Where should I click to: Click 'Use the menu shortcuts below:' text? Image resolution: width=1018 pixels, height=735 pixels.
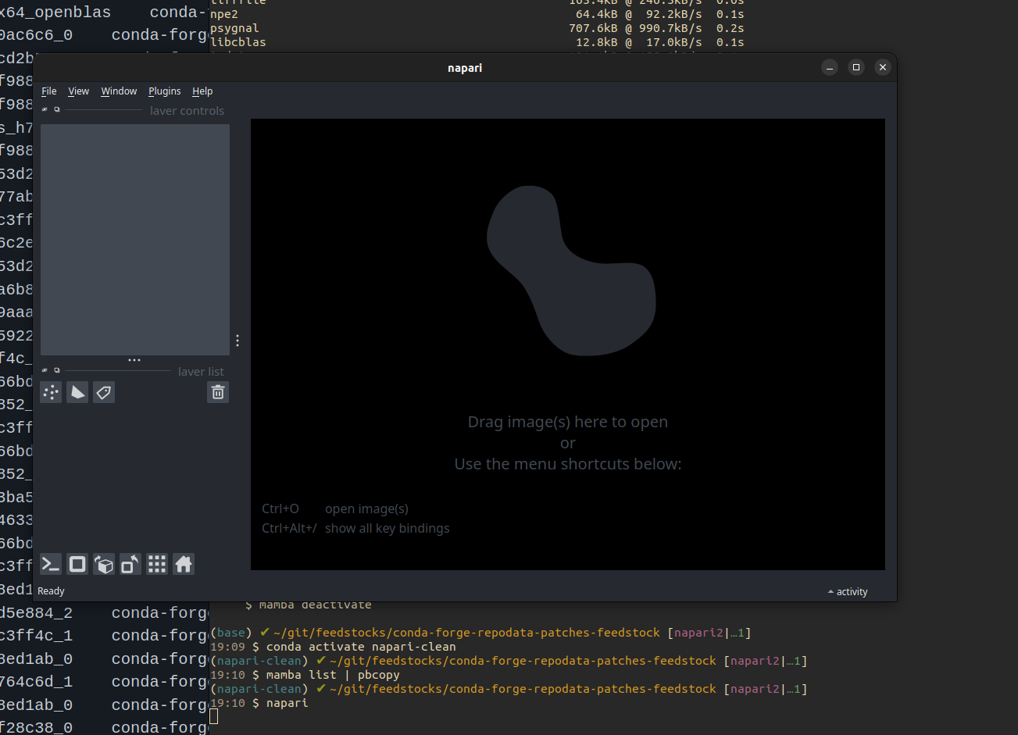click(x=568, y=464)
